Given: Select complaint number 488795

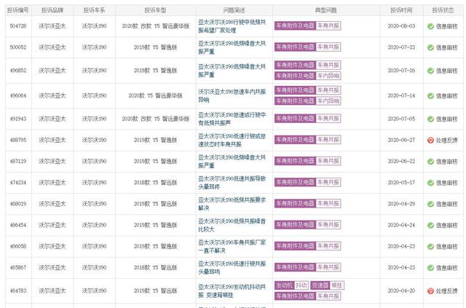Looking at the screenshot, I should [18, 140].
